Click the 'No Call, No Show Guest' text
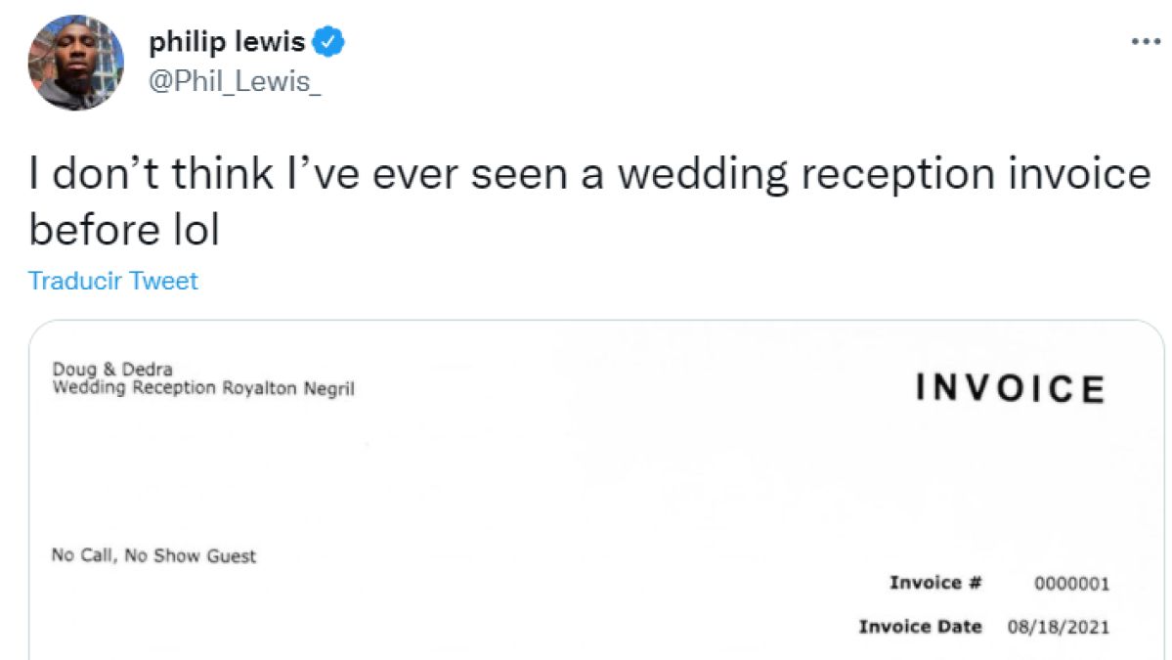 [x=153, y=556]
